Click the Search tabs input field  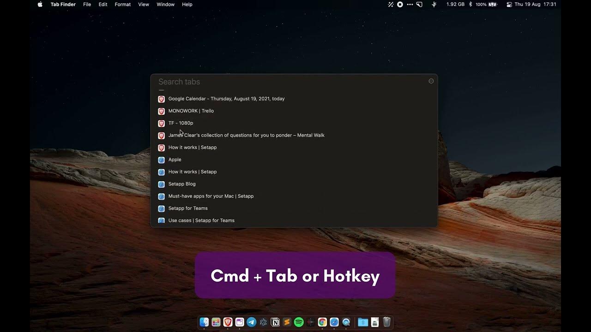click(x=291, y=82)
